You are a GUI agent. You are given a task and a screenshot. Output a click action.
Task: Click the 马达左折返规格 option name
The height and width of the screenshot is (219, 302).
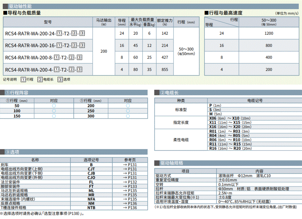pos(14,191)
